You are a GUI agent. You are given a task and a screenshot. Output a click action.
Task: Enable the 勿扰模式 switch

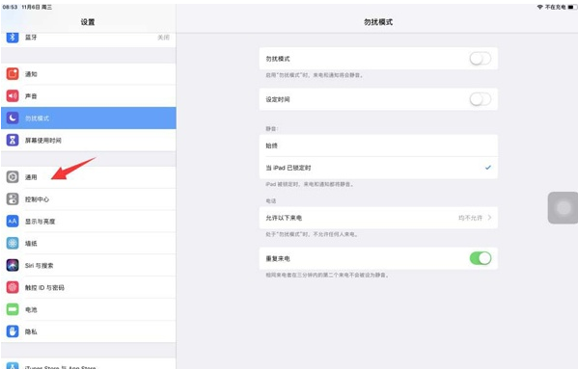click(481, 59)
